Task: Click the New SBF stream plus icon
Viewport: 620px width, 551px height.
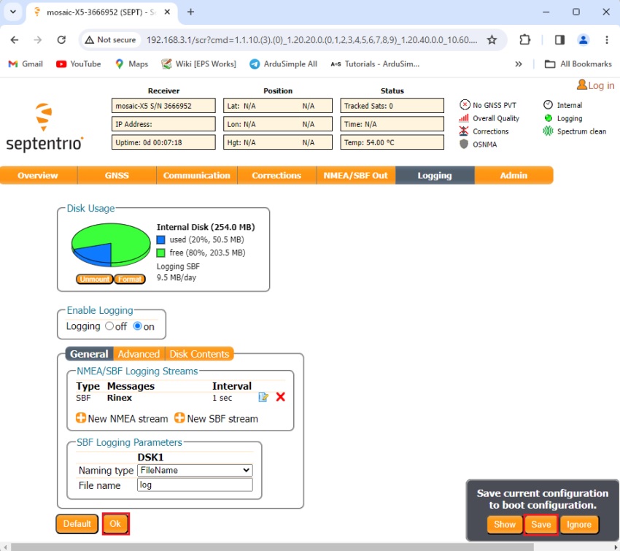Action: [x=179, y=419]
